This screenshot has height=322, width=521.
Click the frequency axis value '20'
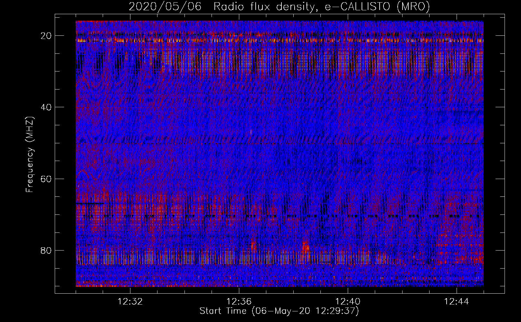click(46, 35)
